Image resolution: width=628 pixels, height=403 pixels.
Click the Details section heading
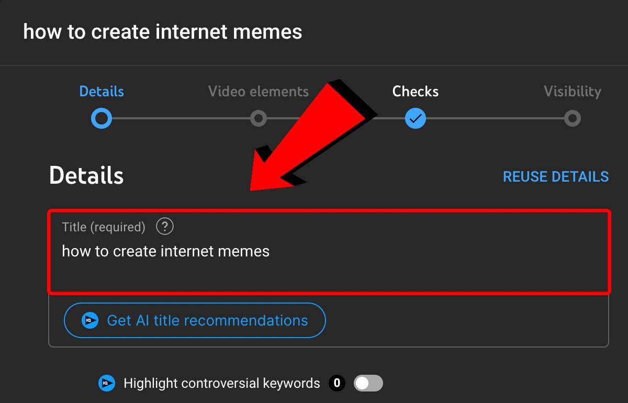(86, 175)
